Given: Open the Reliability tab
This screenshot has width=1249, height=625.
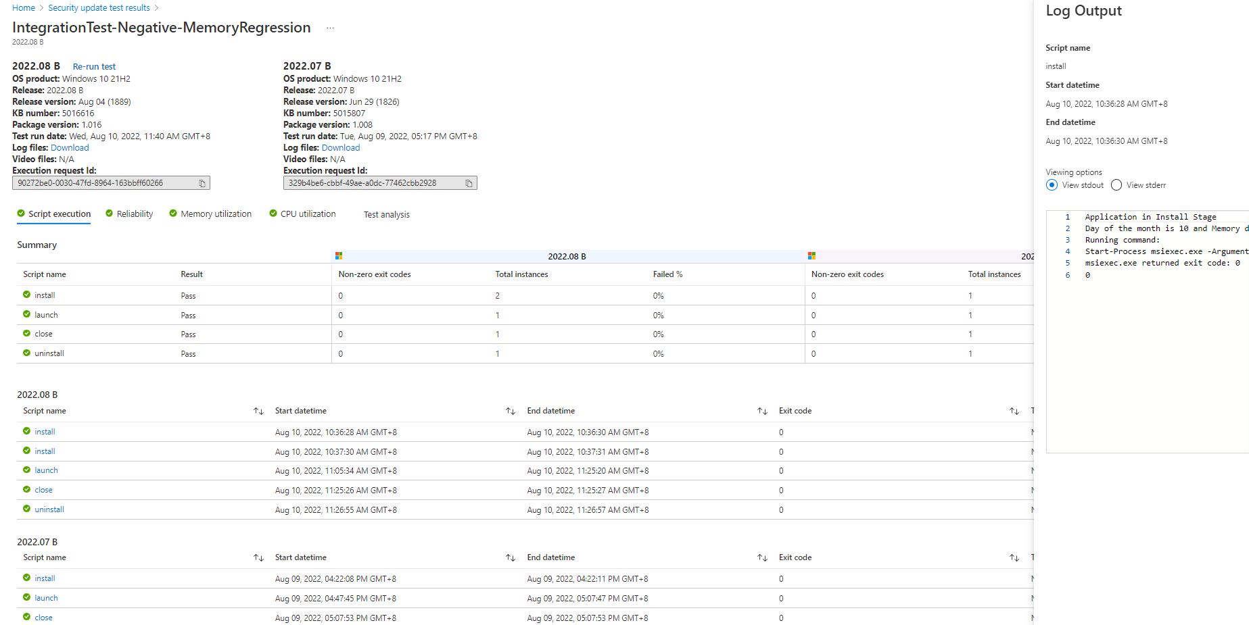Looking at the screenshot, I should click(x=129, y=214).
